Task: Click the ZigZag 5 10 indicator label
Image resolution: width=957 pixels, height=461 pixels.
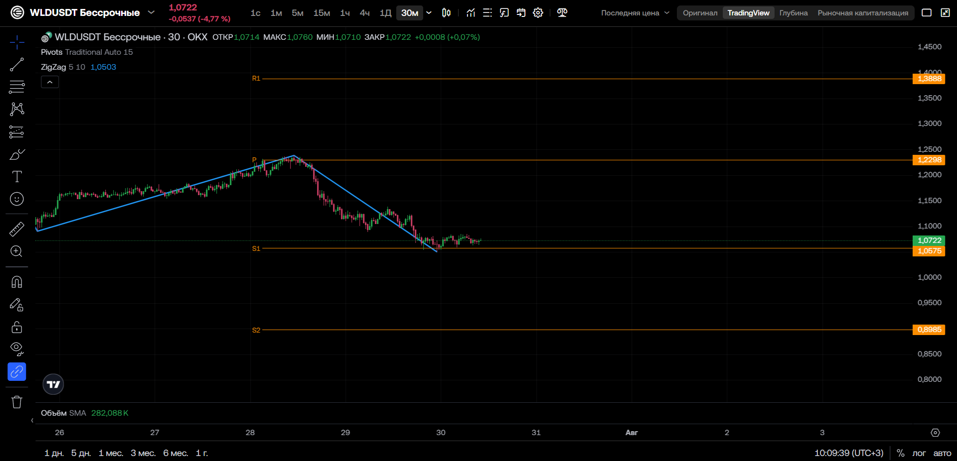Action: pos(63,67)
